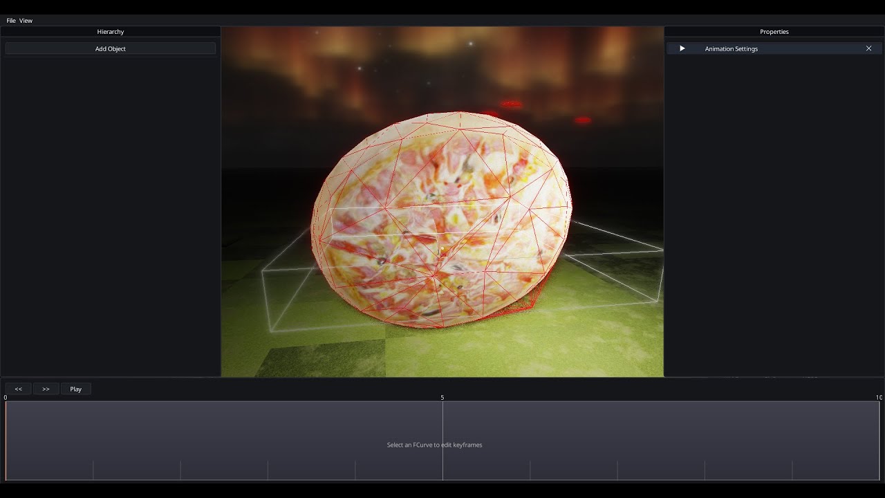The width and height of the screenshot is (885, 498).
Task: Step back with the << button
Action: pos(19,389)
